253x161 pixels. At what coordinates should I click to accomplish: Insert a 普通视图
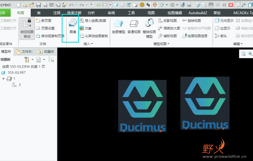tap(134, 27)
